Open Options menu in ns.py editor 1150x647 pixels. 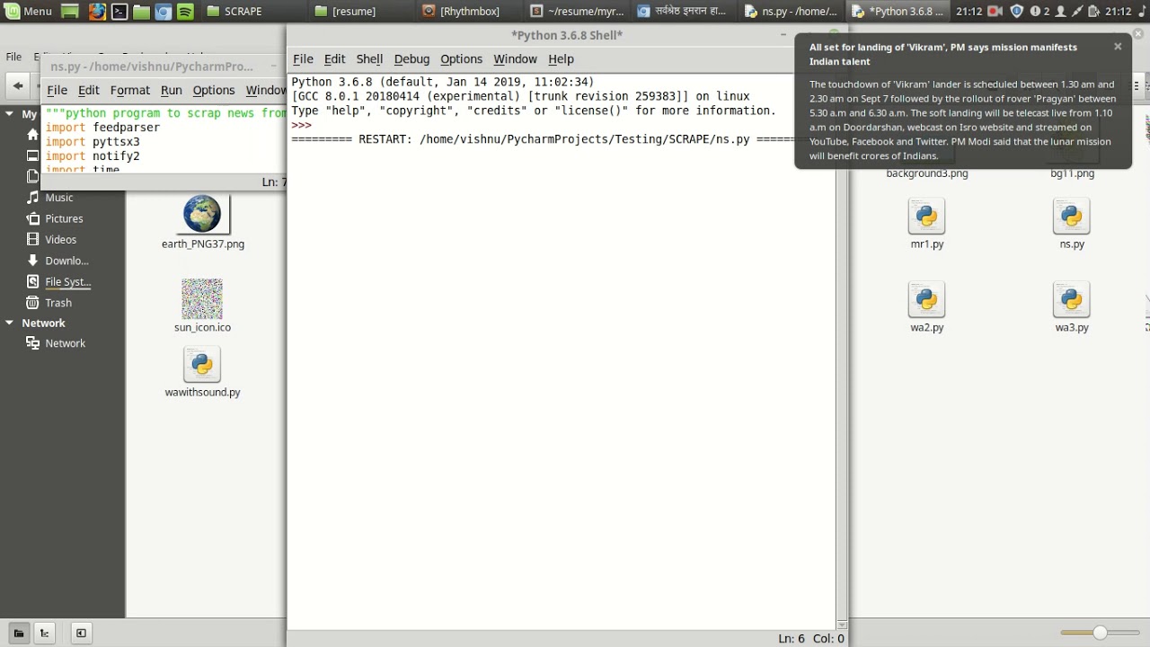214,90
